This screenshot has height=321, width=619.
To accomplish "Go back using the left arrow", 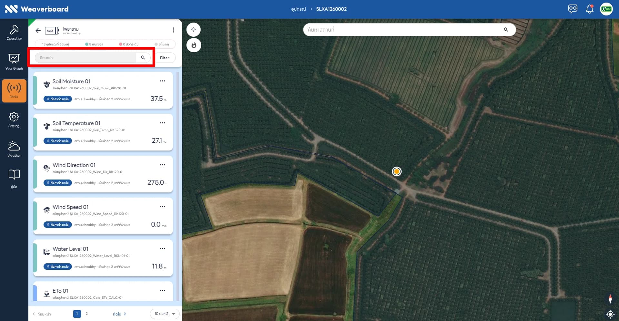I will [x=38, y=31].
